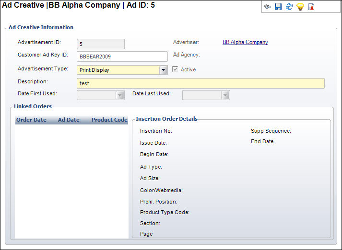Image resolution: width=342 pixels, height=250 pixels.
Task: Click the binoculars search icon
Action: (267, 7)
